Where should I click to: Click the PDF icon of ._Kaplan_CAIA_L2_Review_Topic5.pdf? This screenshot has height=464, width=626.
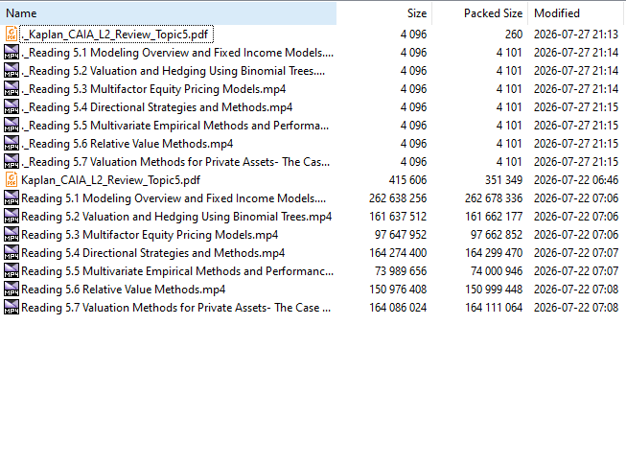(x=12, y=34)
